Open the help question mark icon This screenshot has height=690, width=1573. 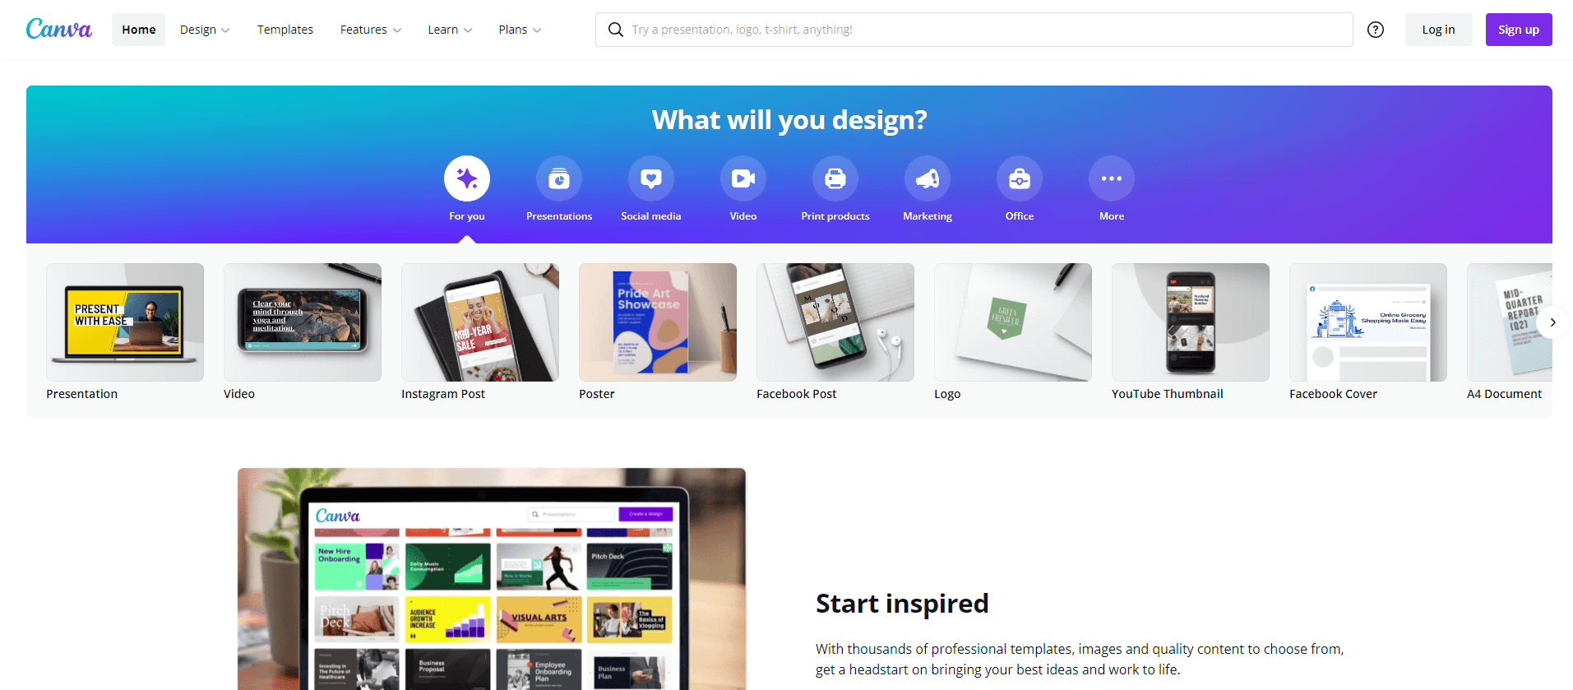pos(1376,30)
